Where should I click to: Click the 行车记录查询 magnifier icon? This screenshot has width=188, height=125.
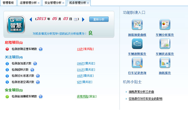[137, 63]
